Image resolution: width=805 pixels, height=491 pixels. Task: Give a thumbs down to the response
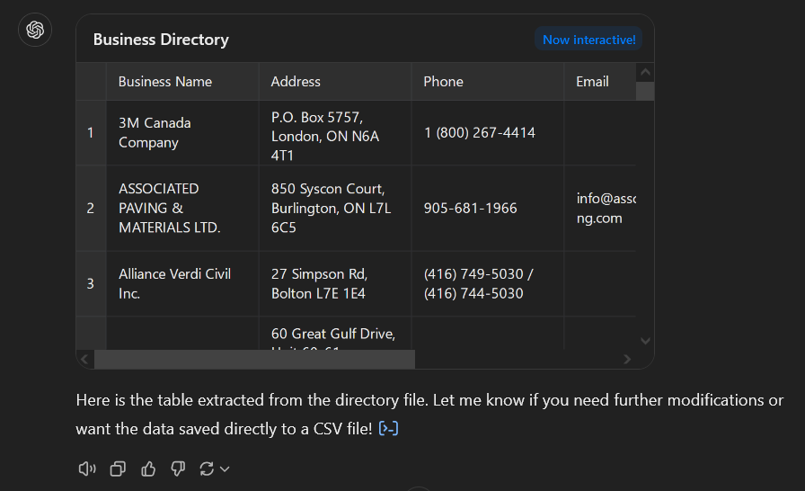click(x=178, y=469)
